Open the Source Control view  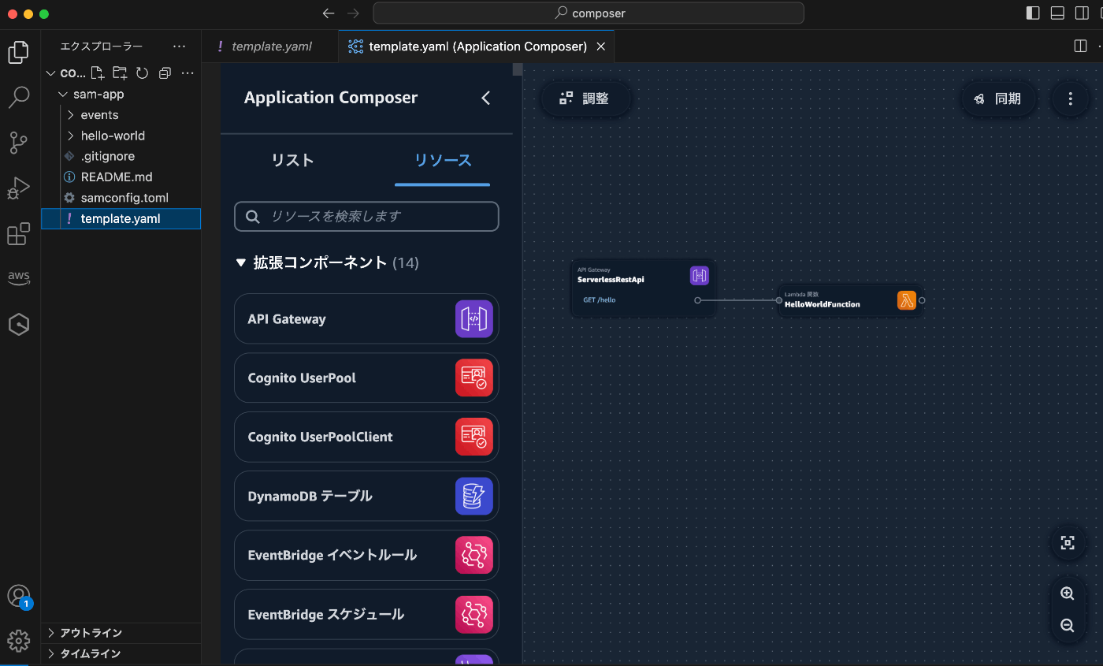tap(18, 143)
